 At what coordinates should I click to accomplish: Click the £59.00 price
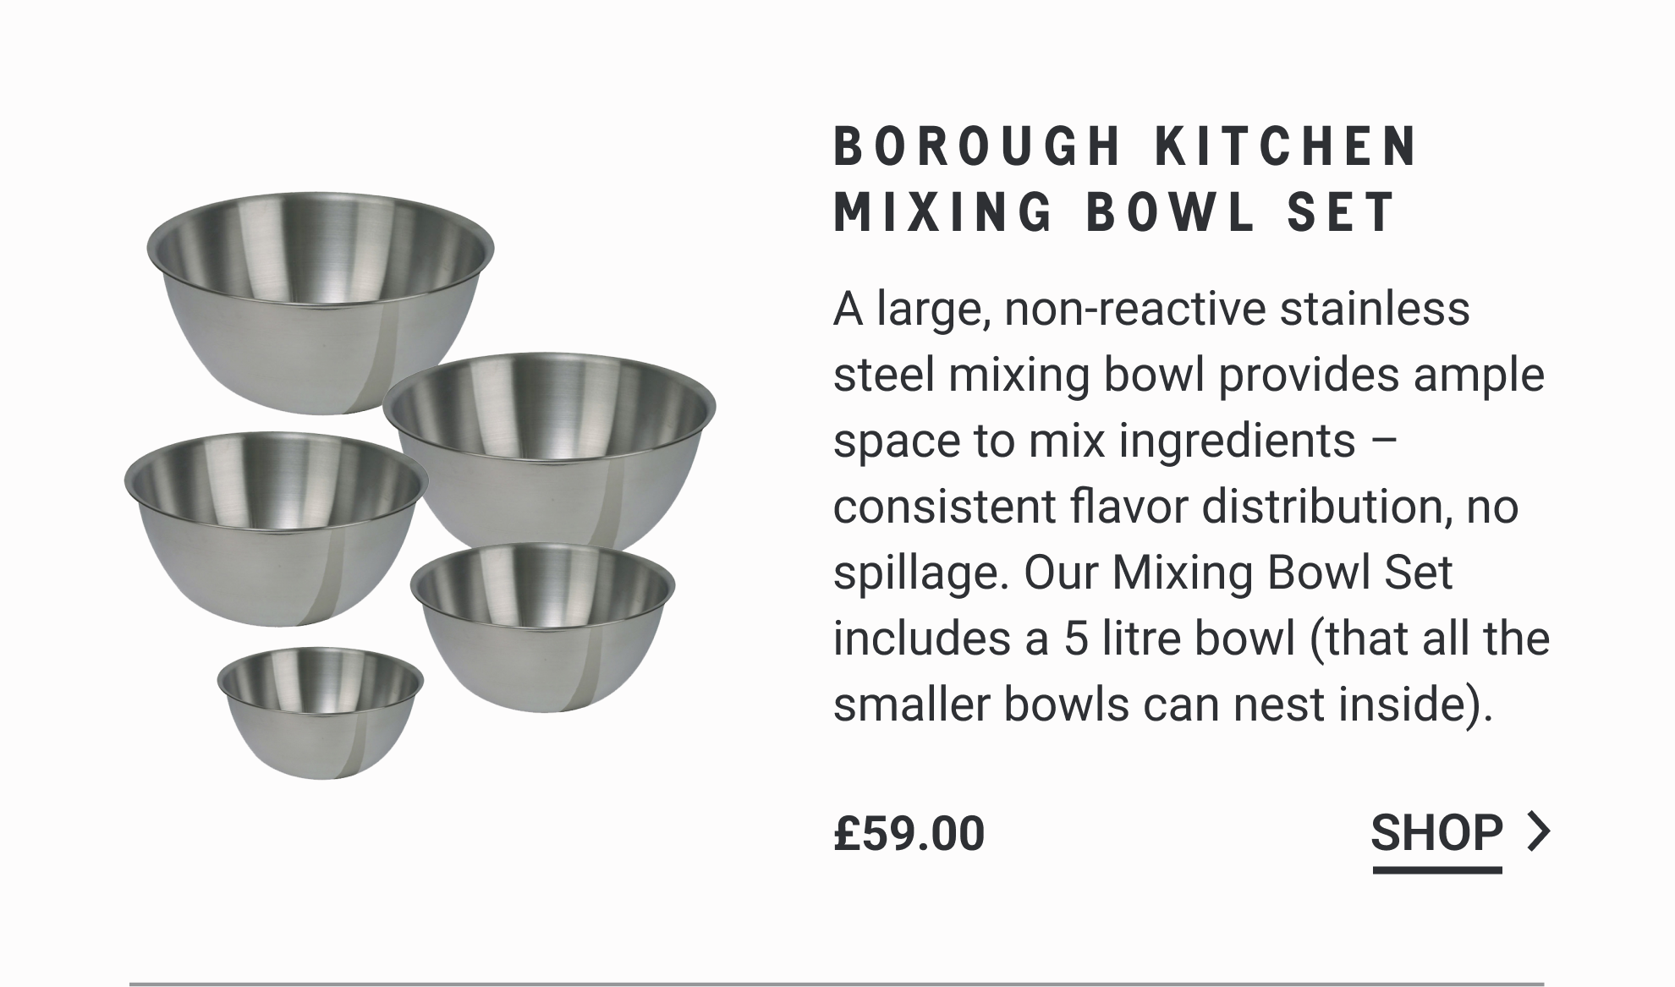point(909,833)
